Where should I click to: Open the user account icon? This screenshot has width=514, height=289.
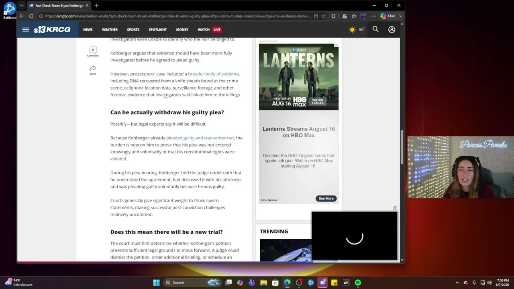pyautogui.click(x=392, y=29)
